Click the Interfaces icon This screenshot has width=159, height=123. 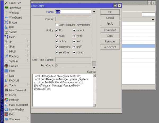coord(6,8)
